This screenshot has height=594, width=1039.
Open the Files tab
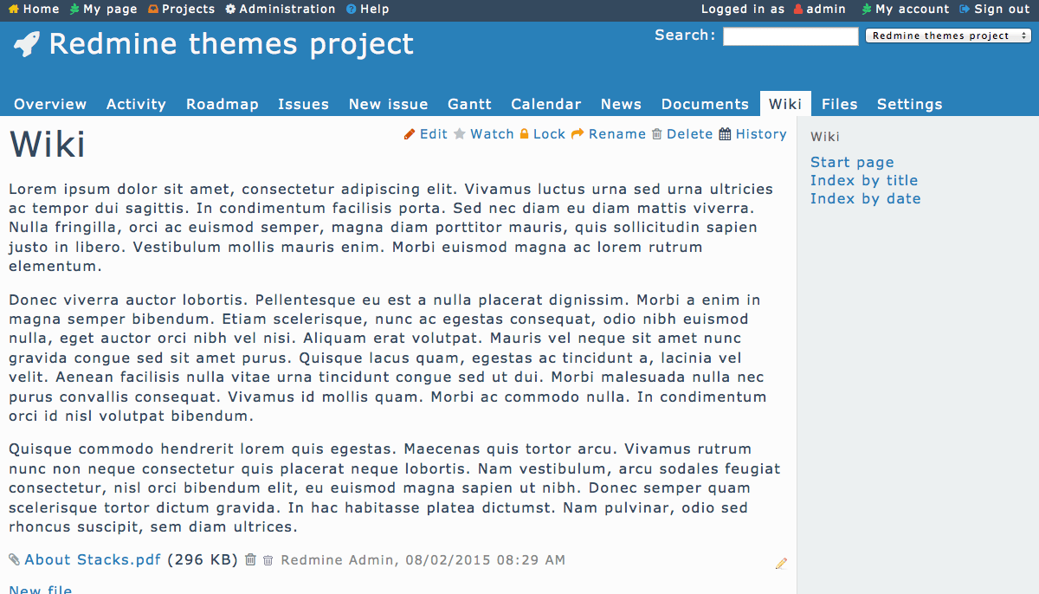click(x=839, y=104)
